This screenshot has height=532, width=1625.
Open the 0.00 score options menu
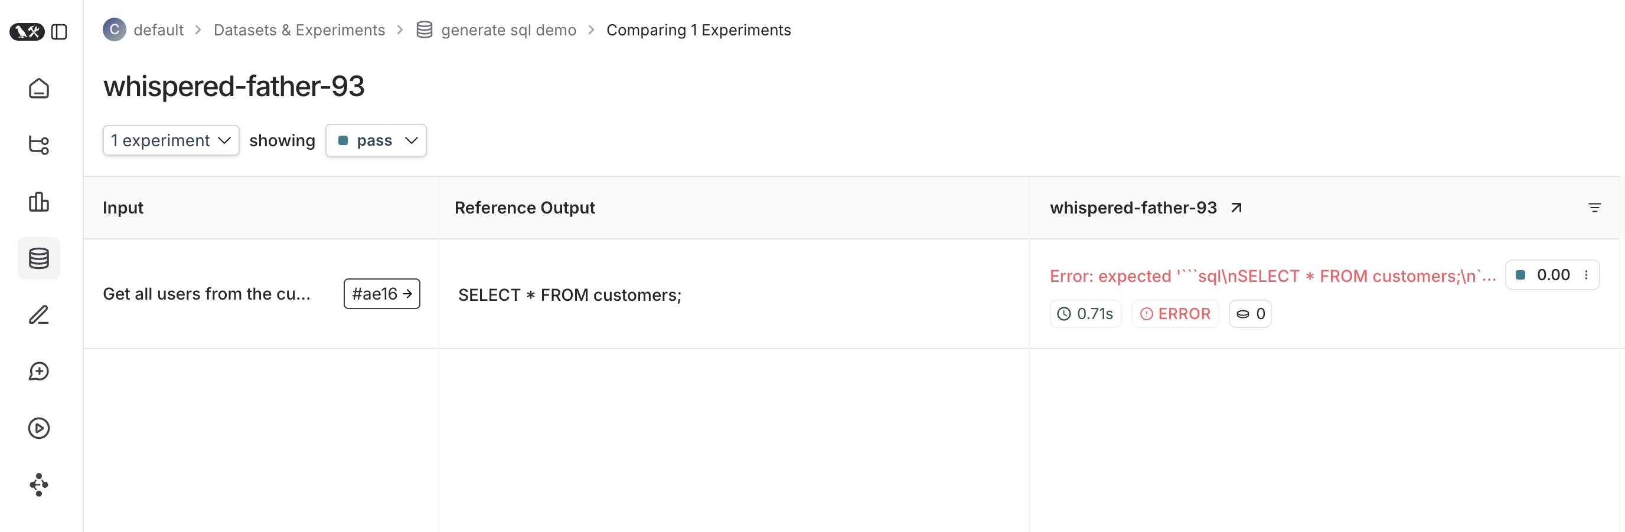1586,275
